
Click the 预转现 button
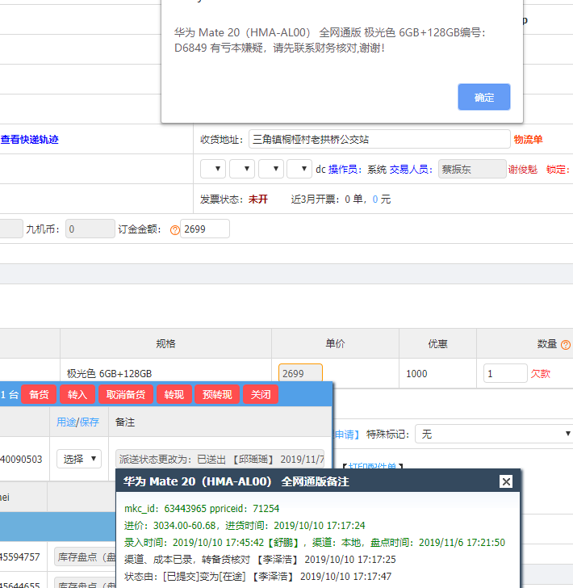217,394
